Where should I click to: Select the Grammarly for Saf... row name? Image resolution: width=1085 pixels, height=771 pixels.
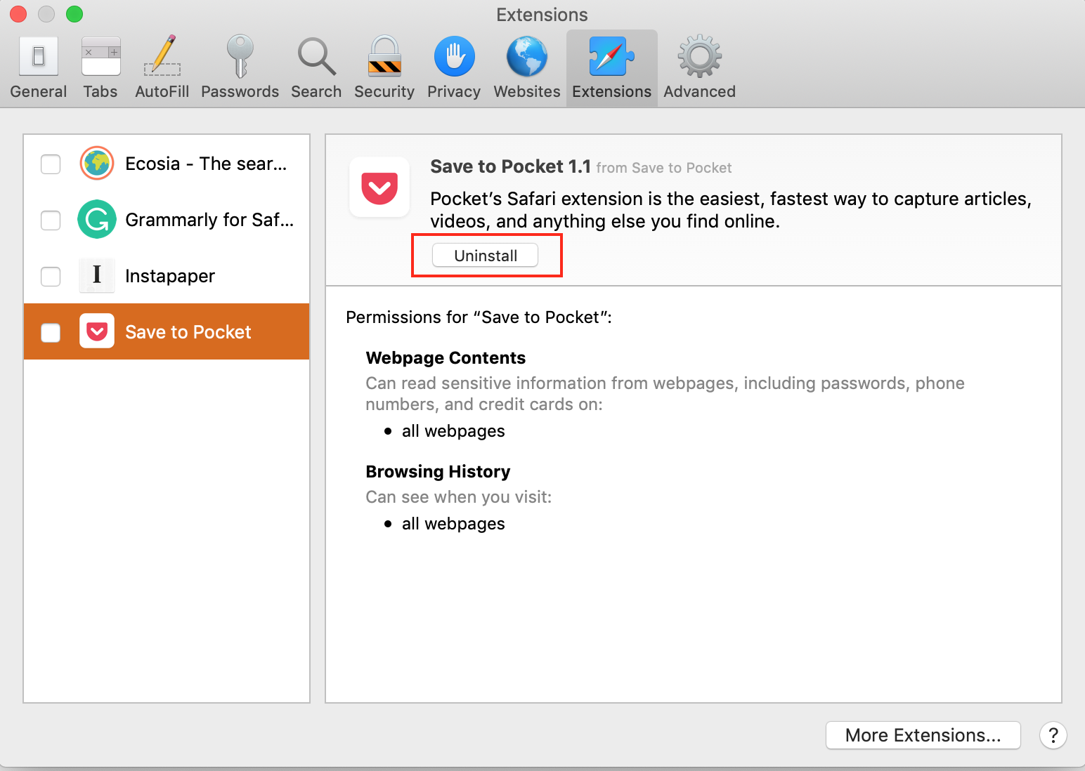pos(209,220)
